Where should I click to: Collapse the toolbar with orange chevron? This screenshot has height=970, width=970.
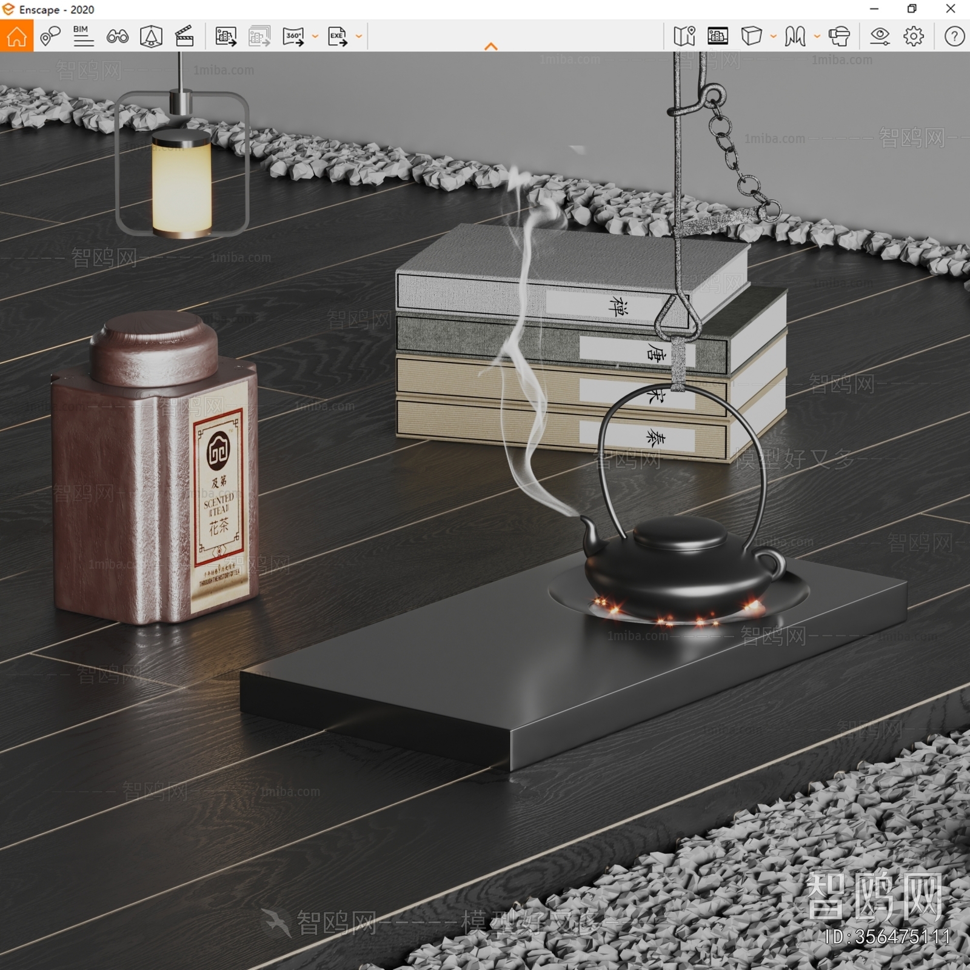(x=491, y=46)
